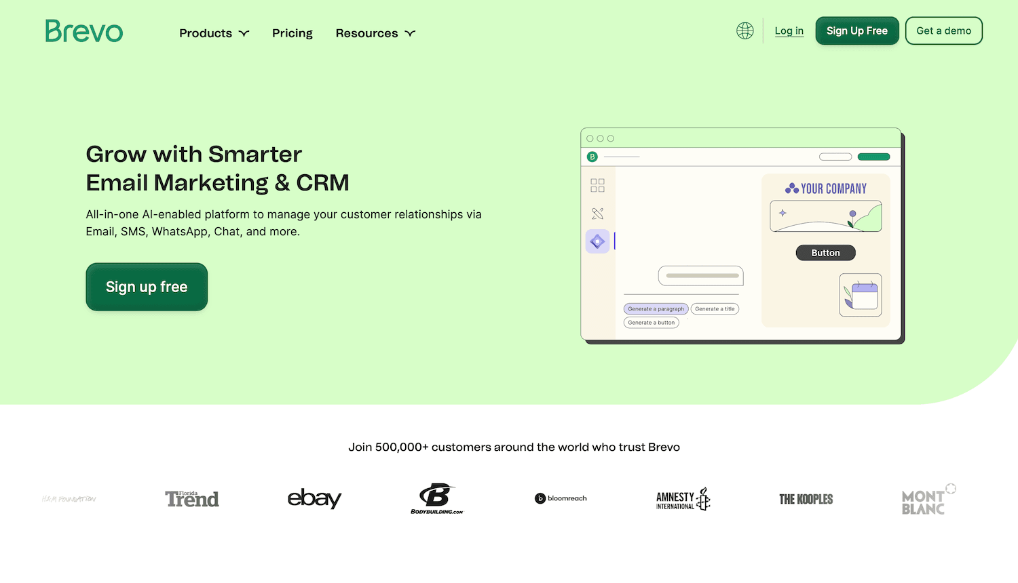
Task: Click the Get a demo button
Action: (943, 31)
